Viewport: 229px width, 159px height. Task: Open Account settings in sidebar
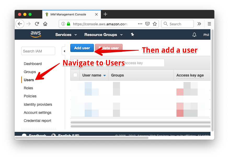point(38,113)
